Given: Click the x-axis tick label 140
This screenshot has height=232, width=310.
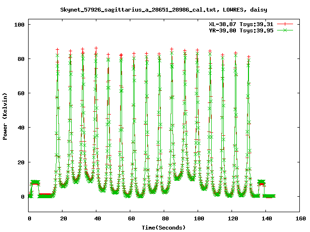Looking at the screenshot, I should (267, 218).
